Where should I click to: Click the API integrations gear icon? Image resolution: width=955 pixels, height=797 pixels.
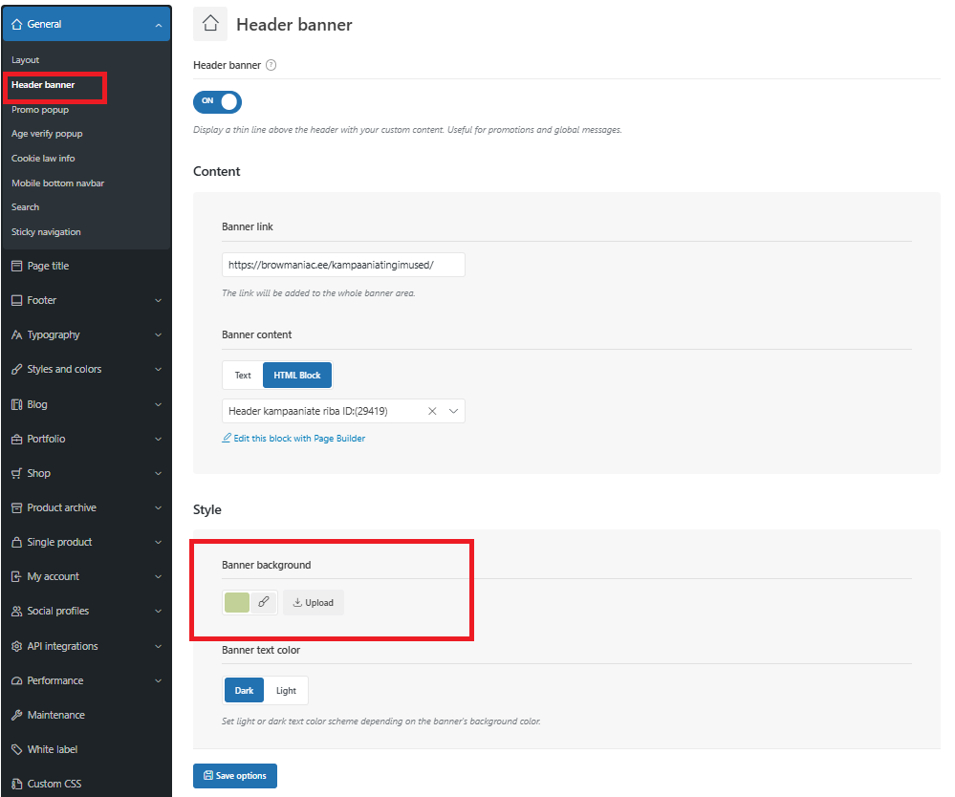[x=17, y=646]
